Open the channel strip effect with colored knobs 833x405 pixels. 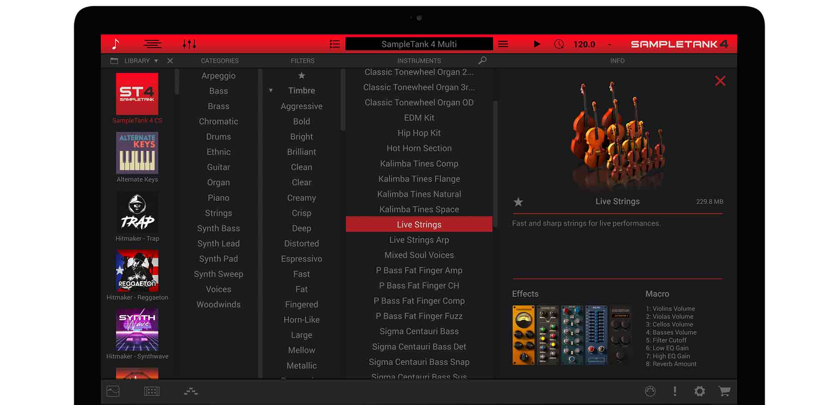click(x=548, y=335)
